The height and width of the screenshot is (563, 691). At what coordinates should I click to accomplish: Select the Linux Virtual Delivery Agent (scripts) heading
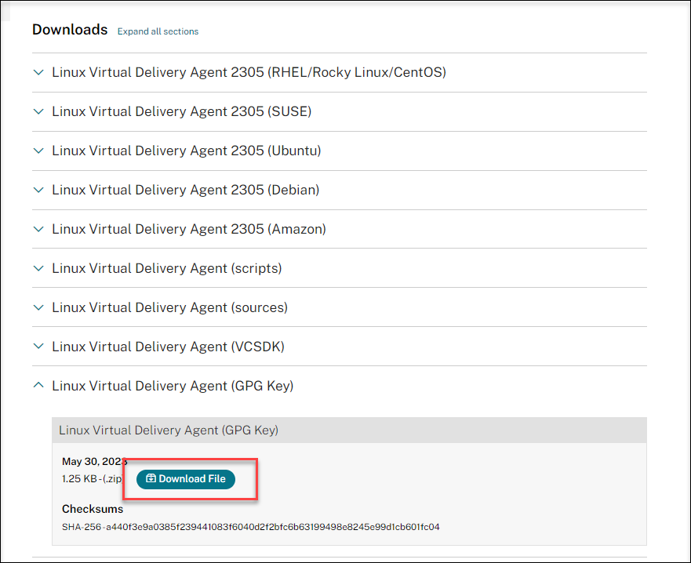[166, 268]
